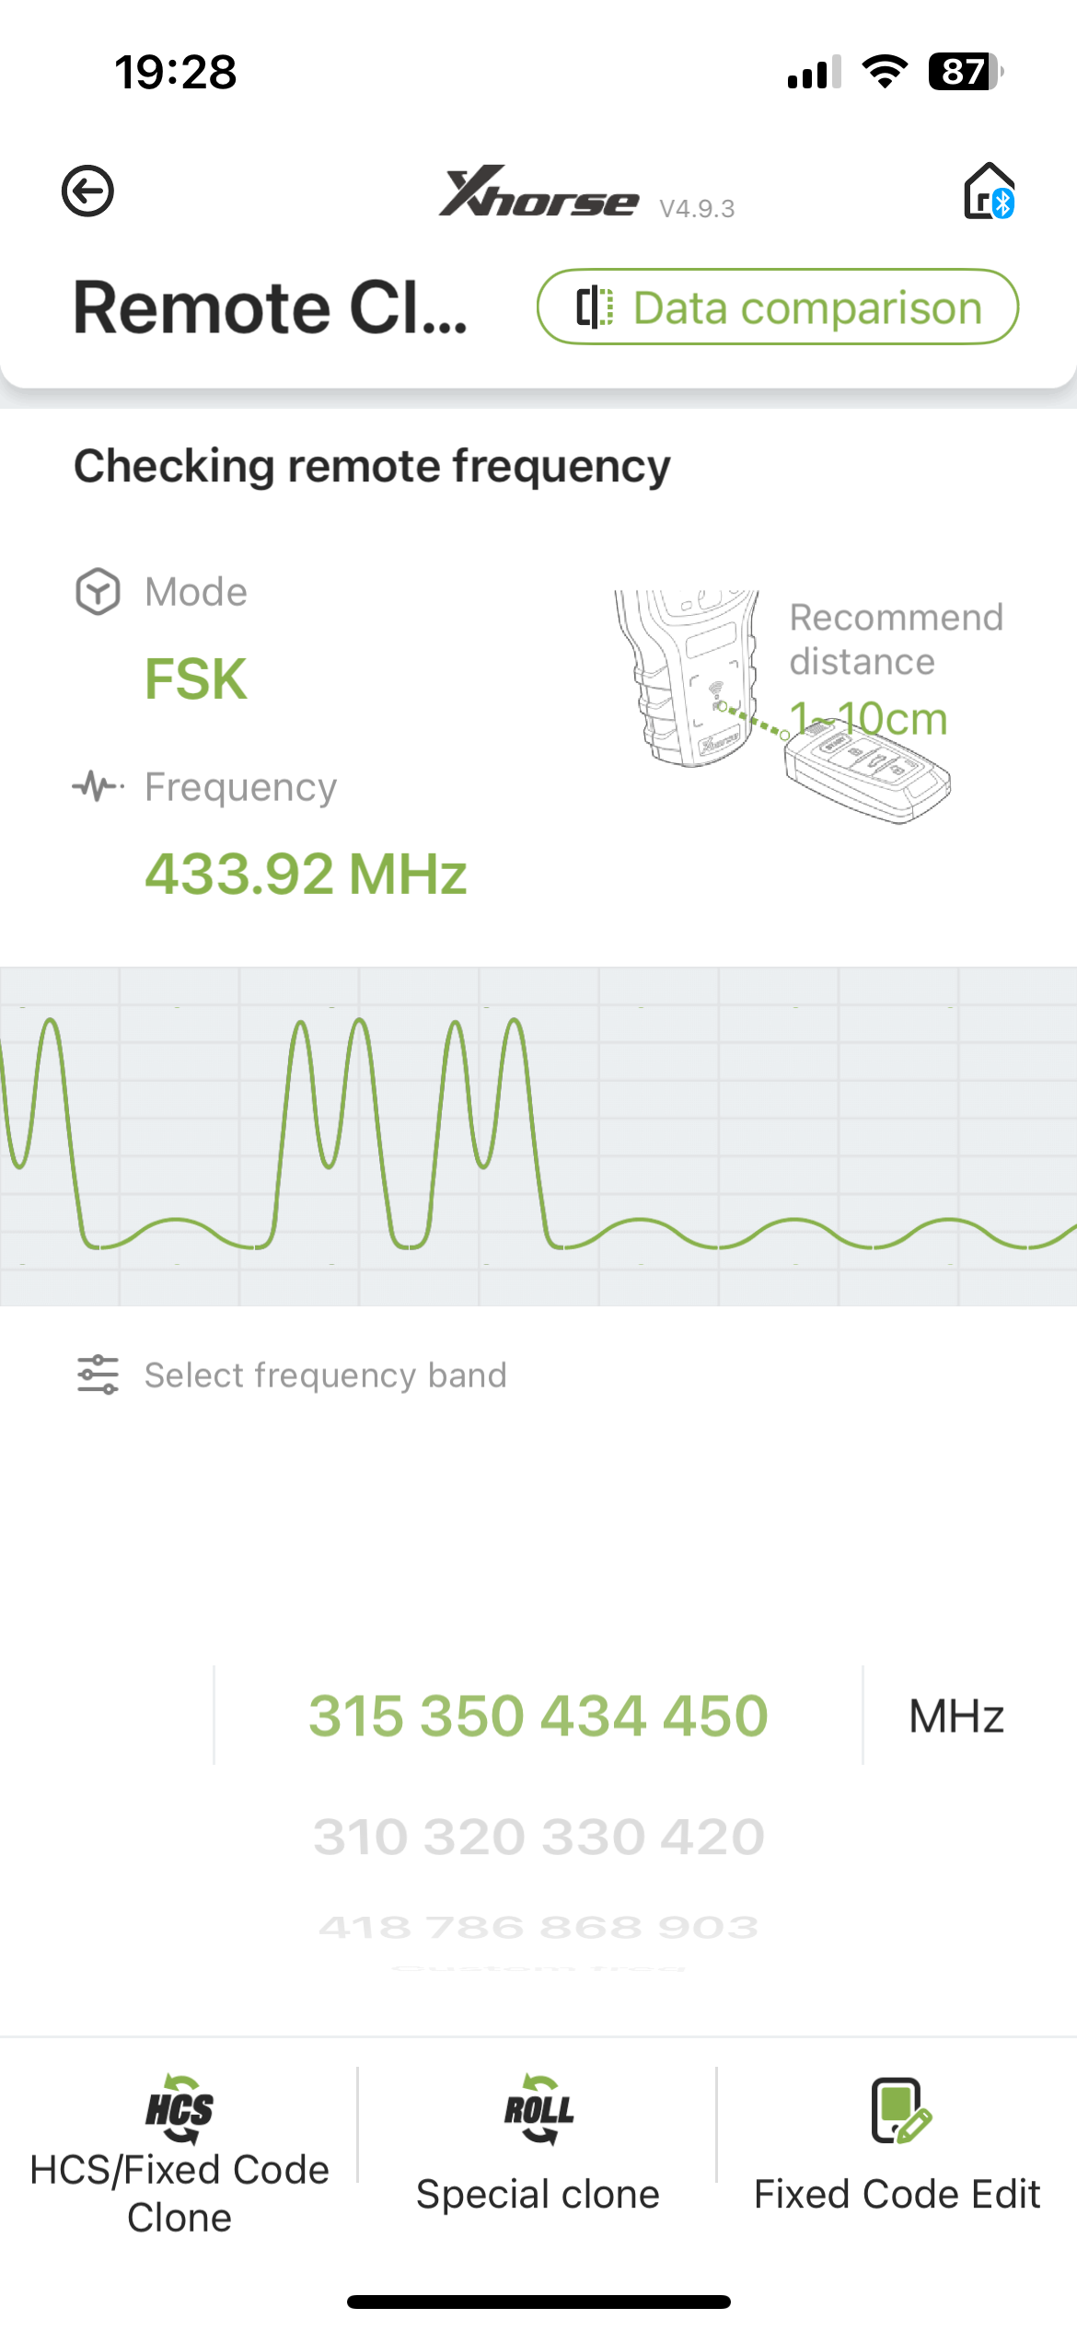The image size is (1077, 2331).
Task: Tap the Select frequency band label
Action: 326,1374
